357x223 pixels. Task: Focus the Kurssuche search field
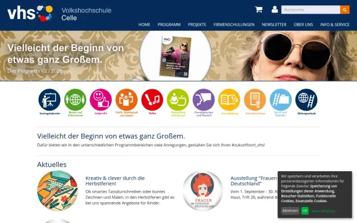(311, 10)
